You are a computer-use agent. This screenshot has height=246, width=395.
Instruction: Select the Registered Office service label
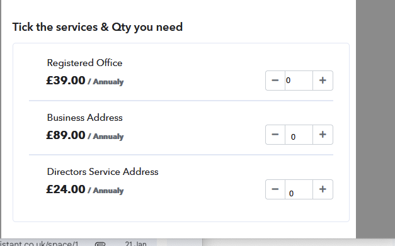[84, 63]
